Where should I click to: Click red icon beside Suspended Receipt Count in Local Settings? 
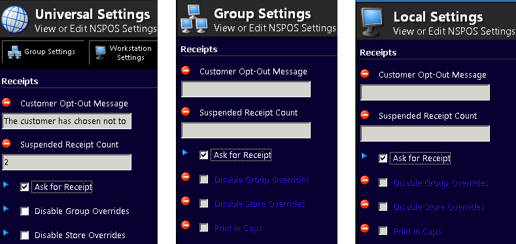click(365, 115)
